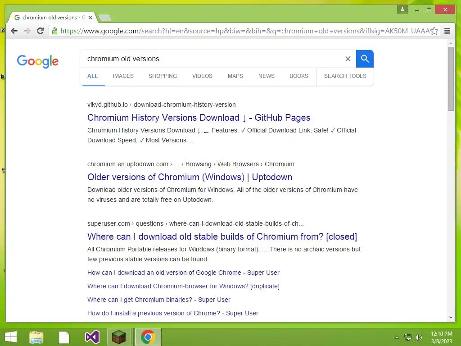461x346 pixels.
Task: Switch to the SHOPPING tab
Action: [163, 76]
